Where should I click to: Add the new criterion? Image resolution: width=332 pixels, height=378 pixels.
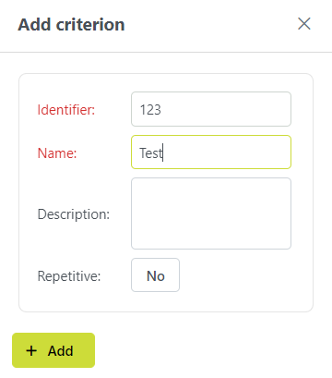point(53,350)
